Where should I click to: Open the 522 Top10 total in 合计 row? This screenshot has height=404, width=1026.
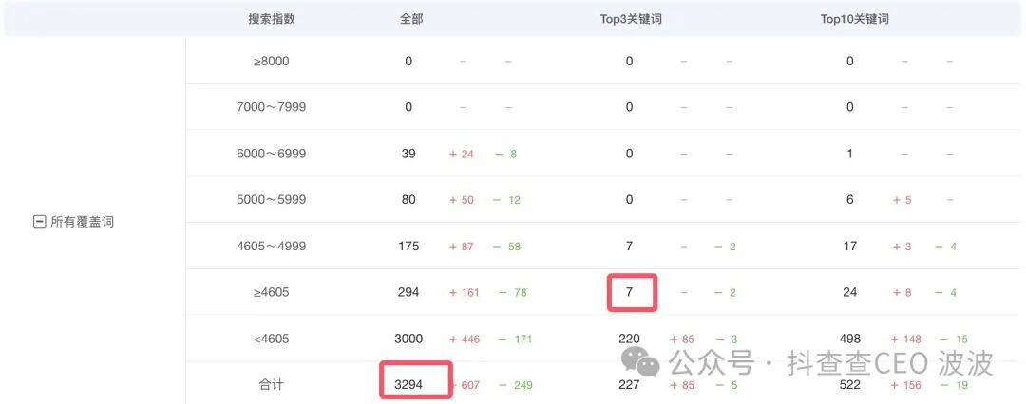pyautogui.click(x=850, y=384)
